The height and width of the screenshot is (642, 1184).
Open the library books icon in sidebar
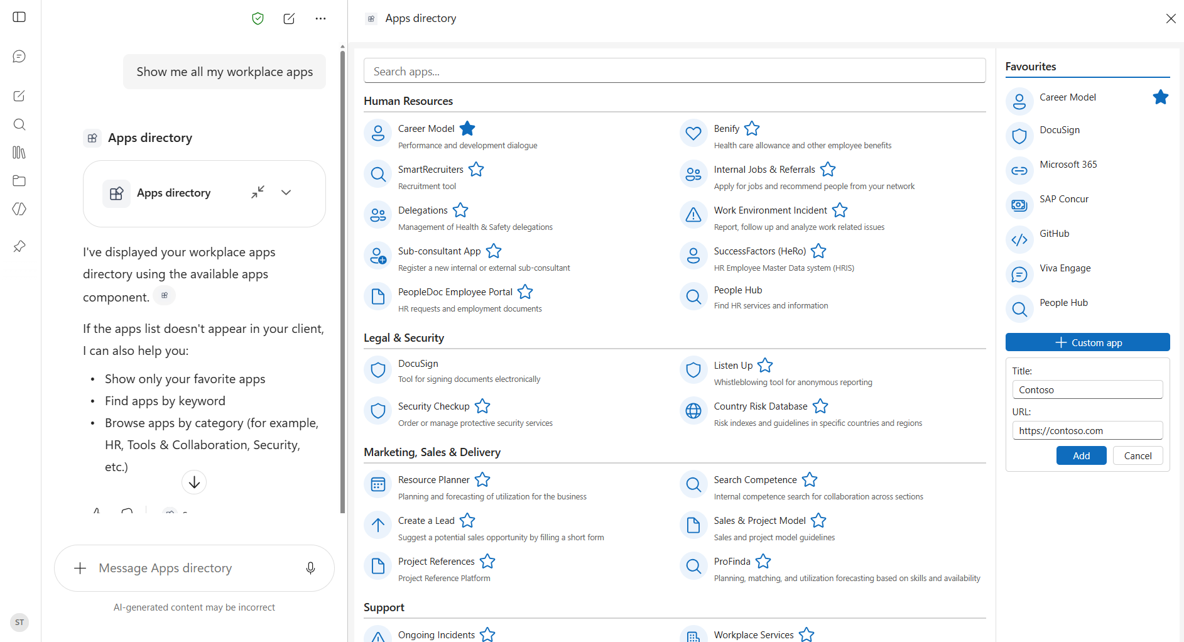pos(19,153)
